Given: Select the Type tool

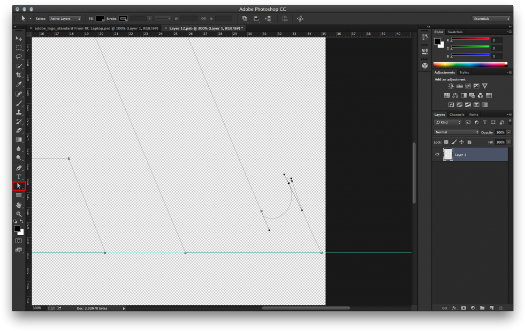Looking at the screenshot, I should (x=19, y=176).
